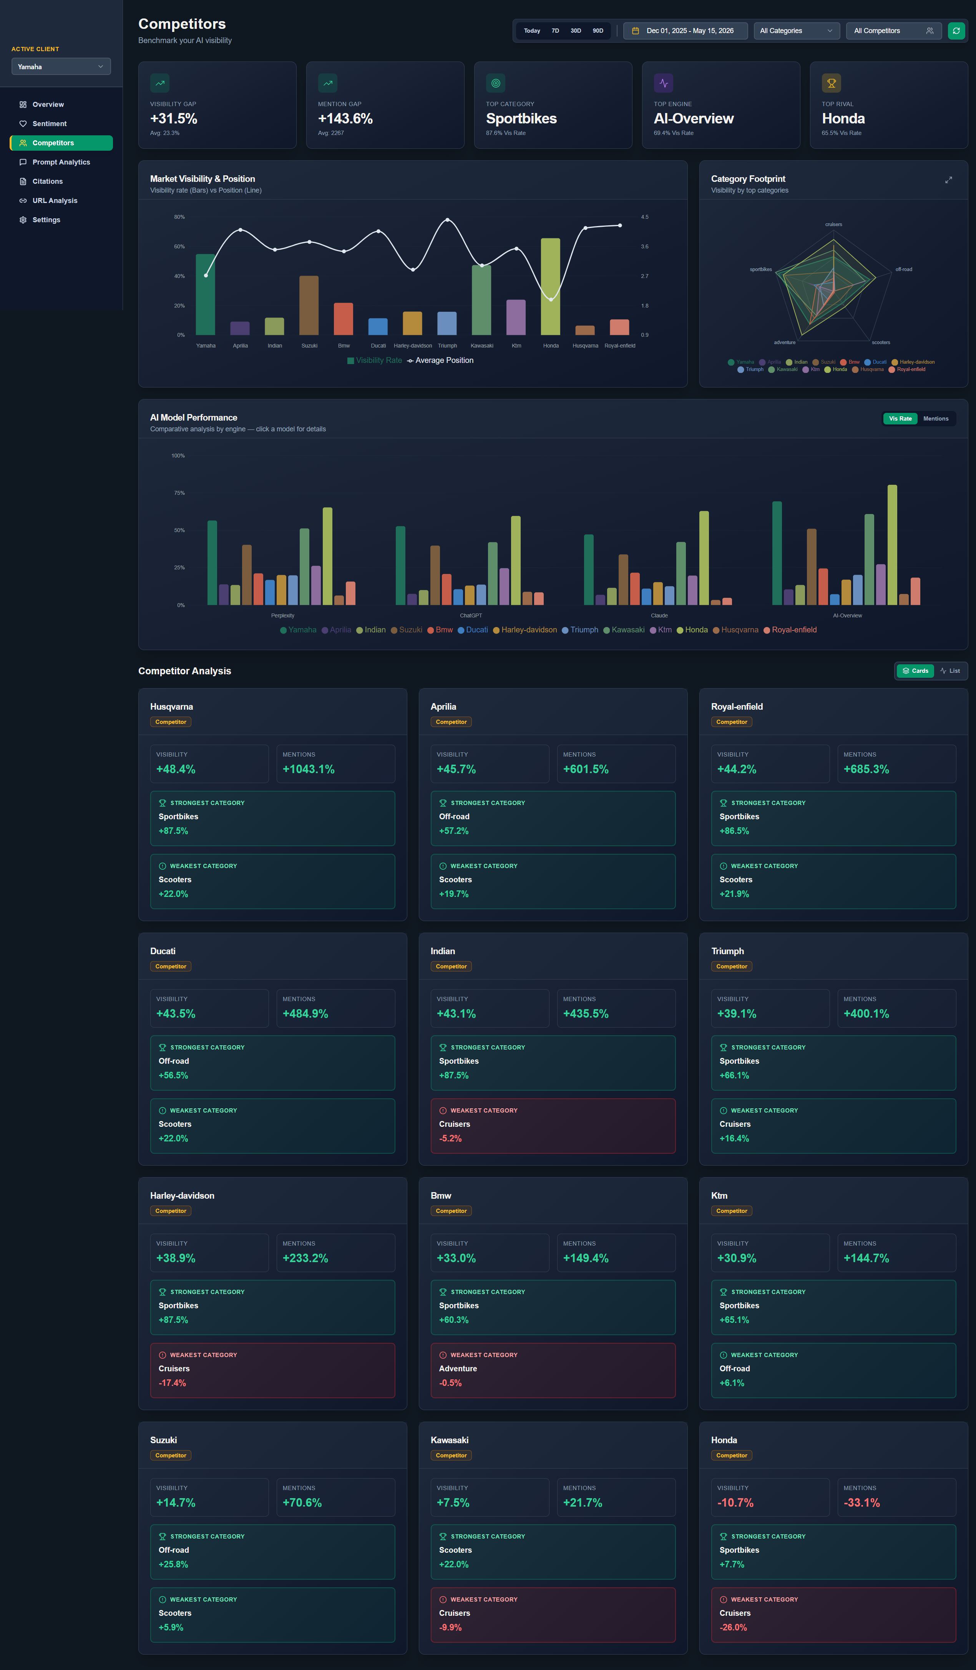
Task: Click Honda visibility value -10.7%
Action: pyautogui.click(x=735, y=1504)
